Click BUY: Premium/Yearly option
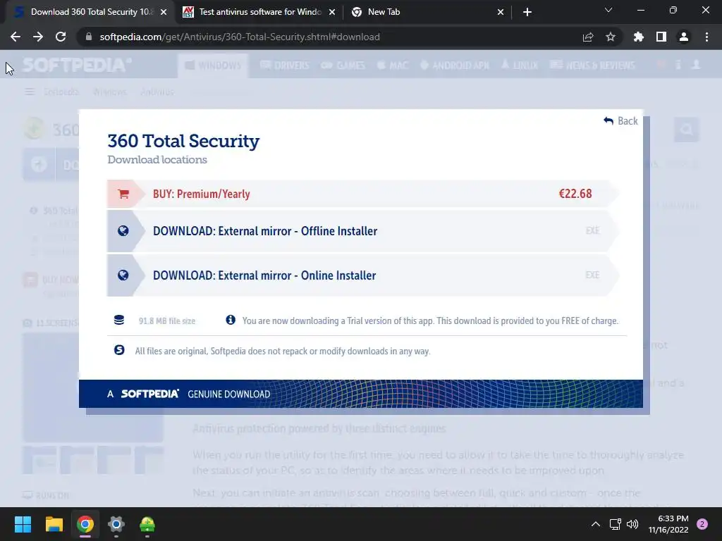This screenshot has width=722, height=541. coord(363,194)
